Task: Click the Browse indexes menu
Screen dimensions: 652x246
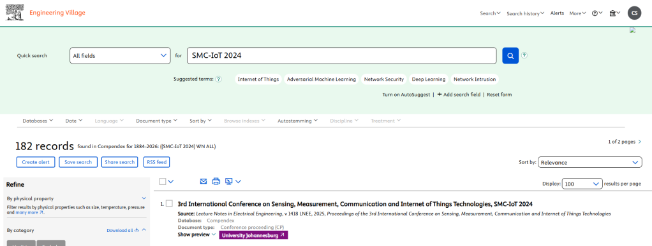Action: tap(244, 121)
